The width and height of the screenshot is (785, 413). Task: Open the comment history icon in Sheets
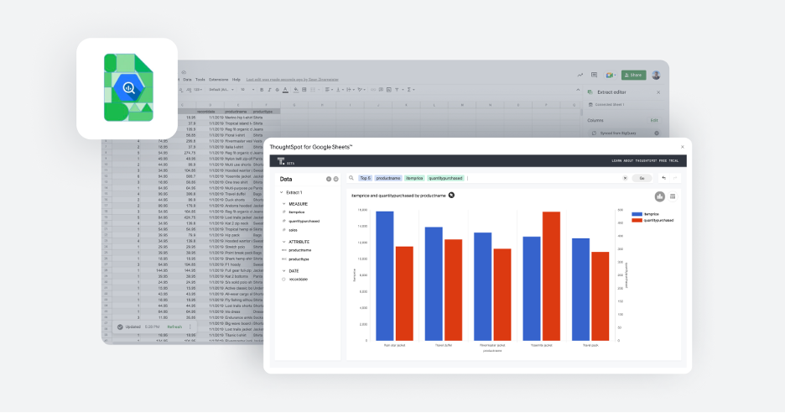coord(595,76)
